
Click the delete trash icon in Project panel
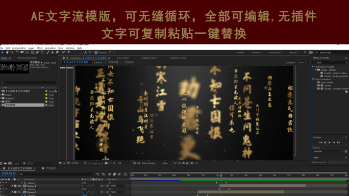point(24,163)
